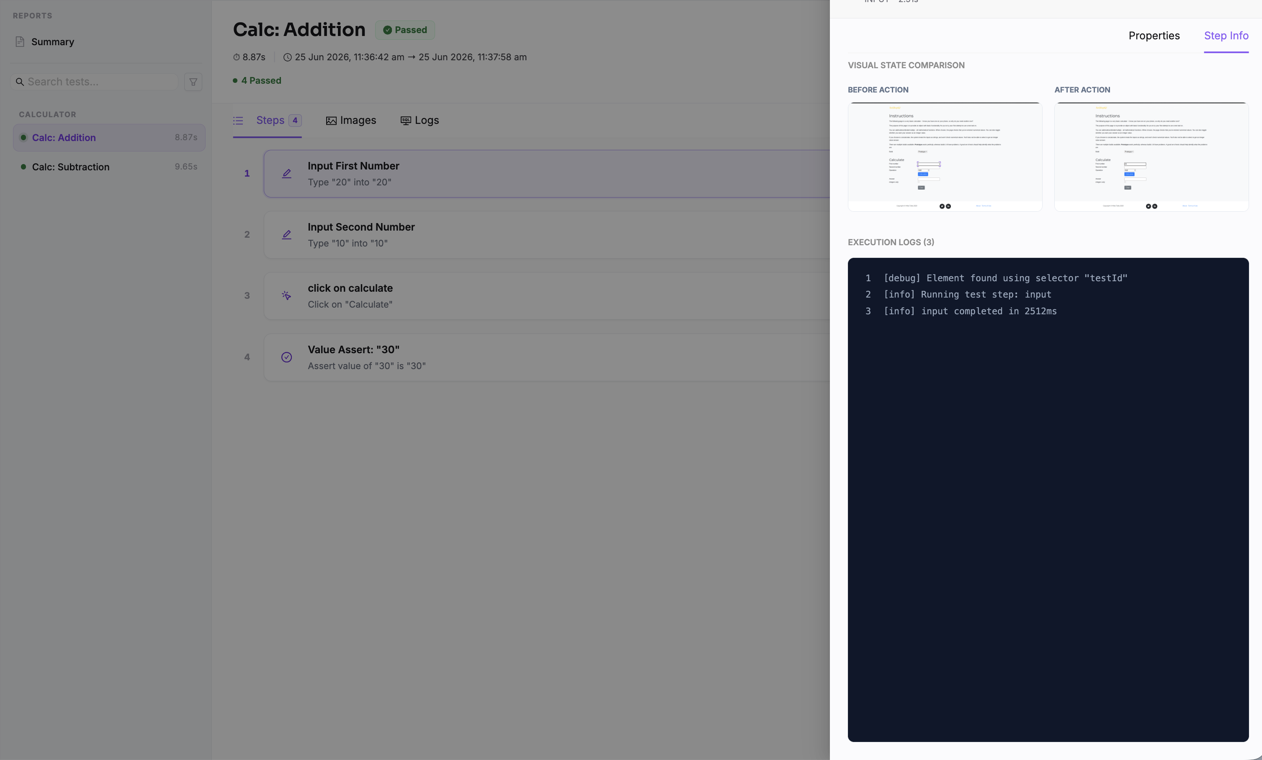Click the 4 Passed summary label
1262x760 pixels.
(x=257, y=80)
